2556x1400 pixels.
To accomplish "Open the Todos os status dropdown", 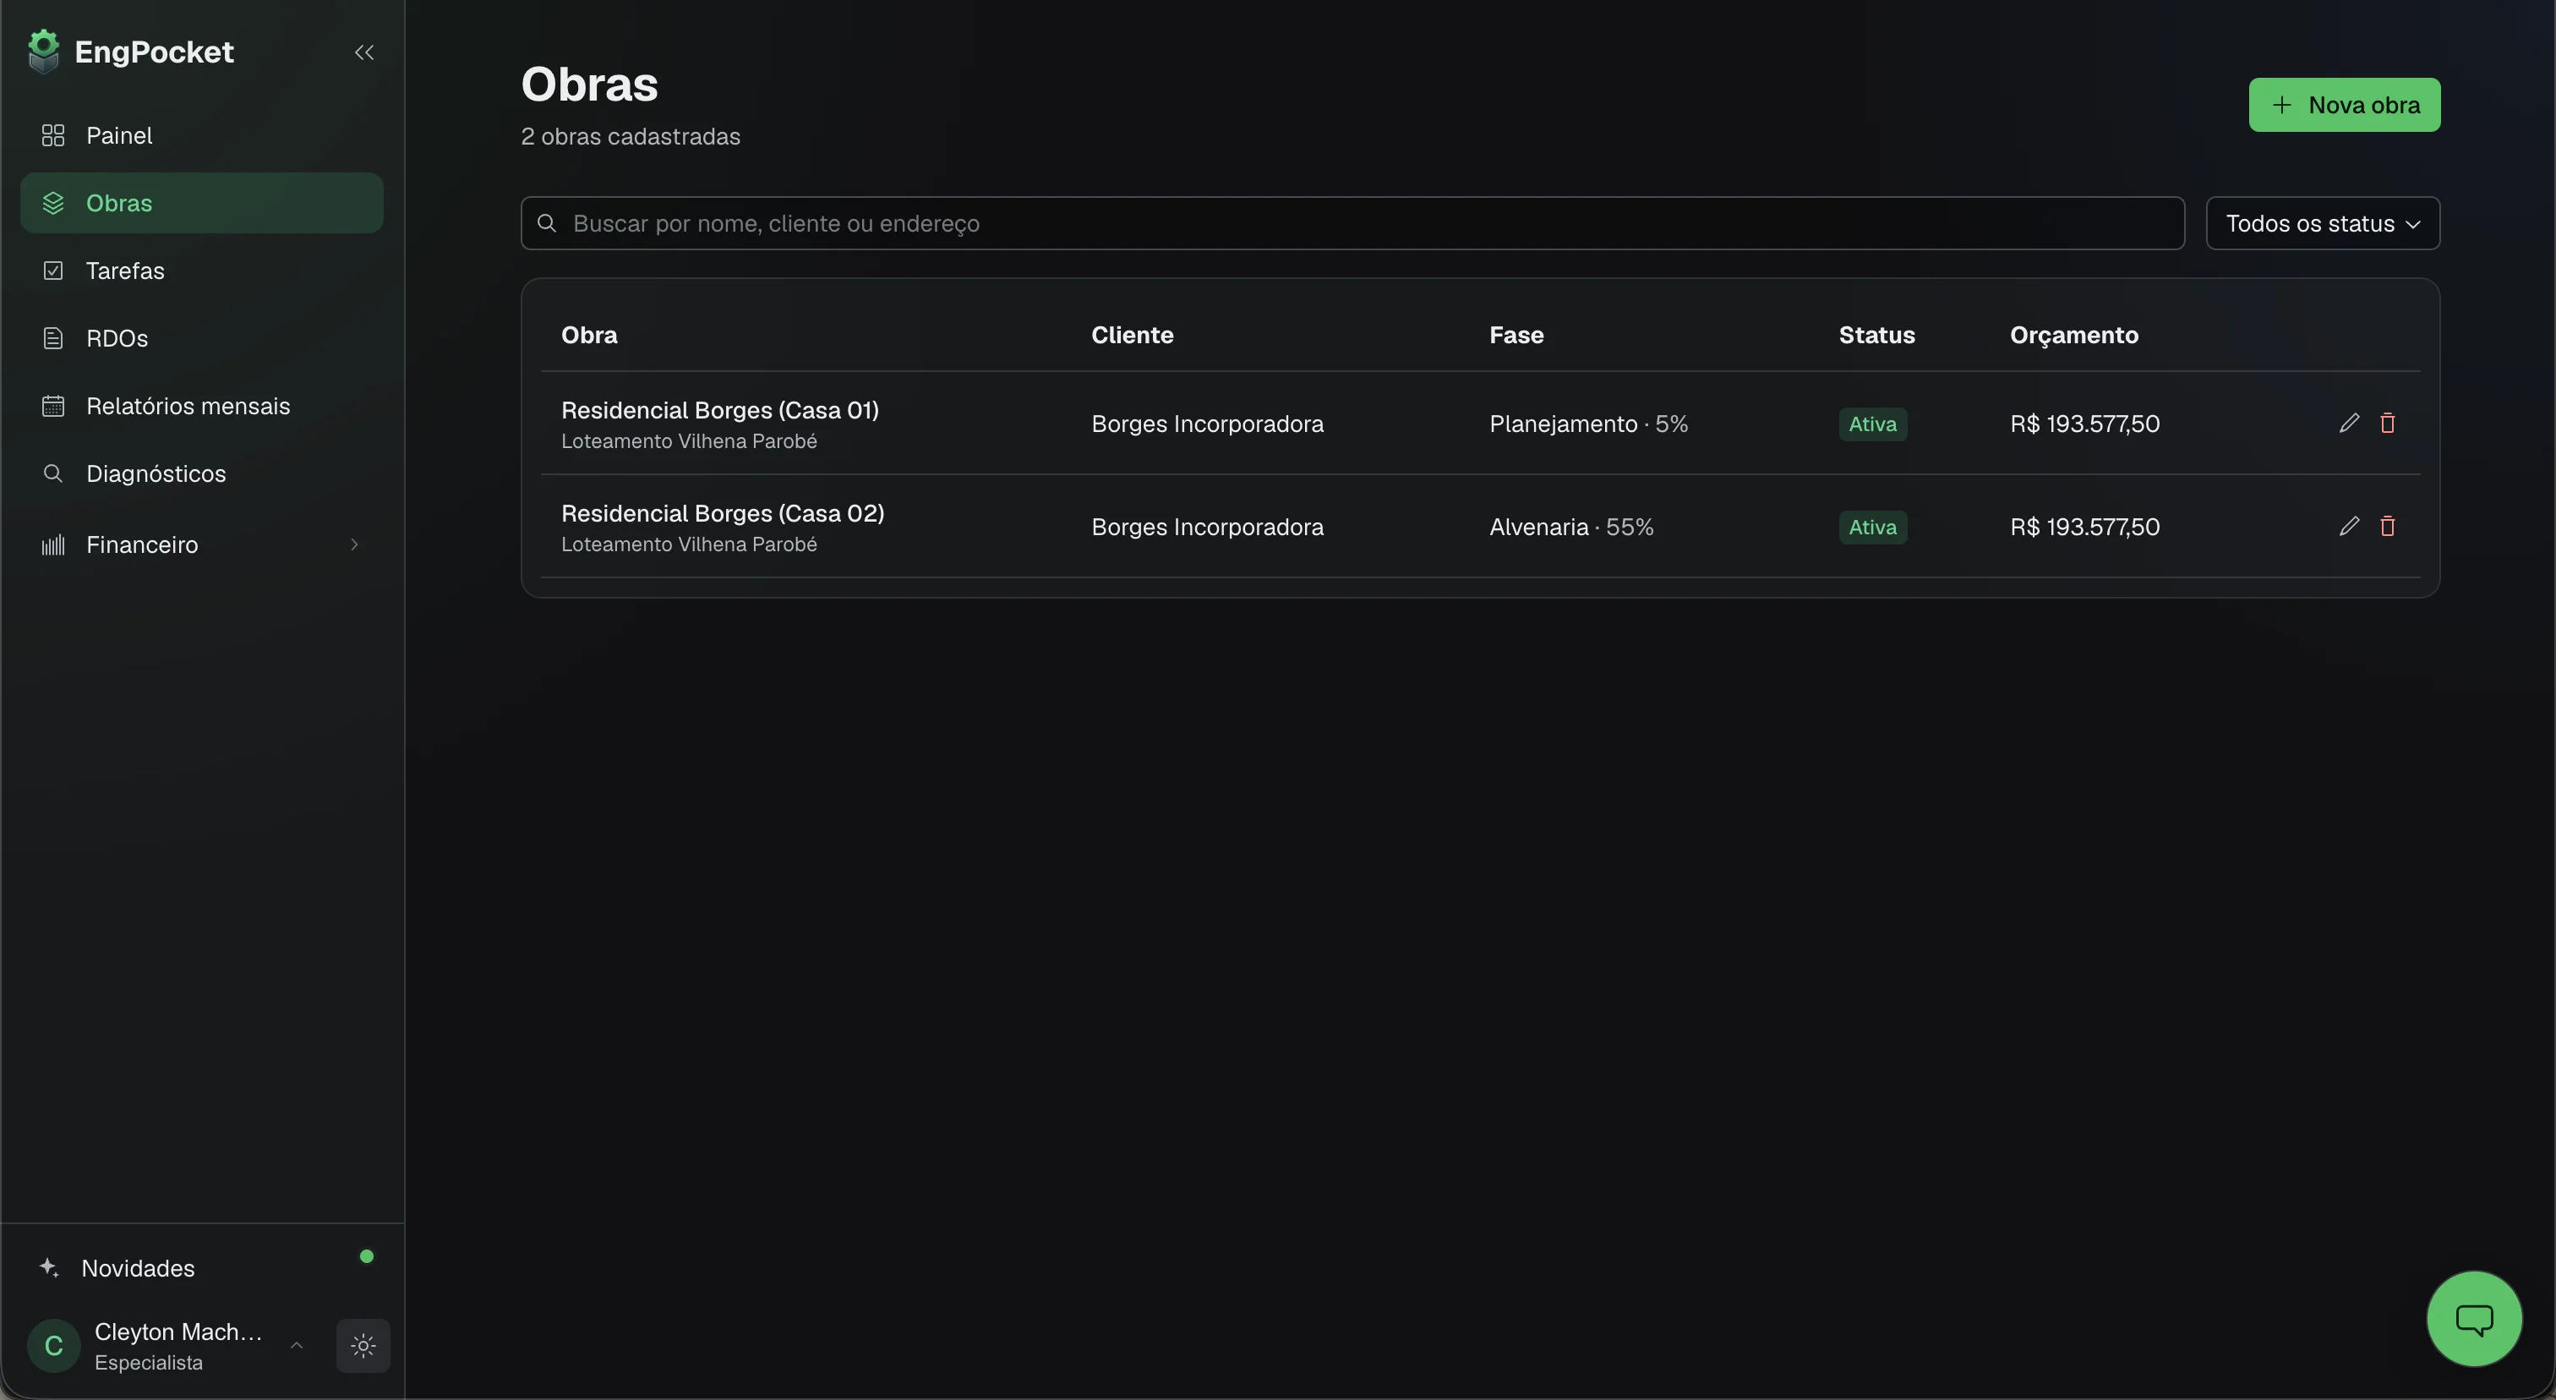I will pos(2323,223).
